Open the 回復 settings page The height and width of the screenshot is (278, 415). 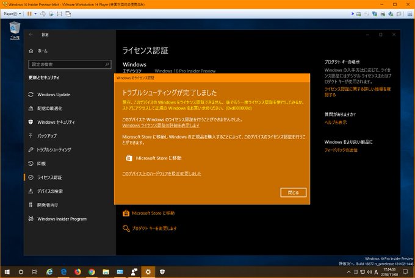point(37,163)
